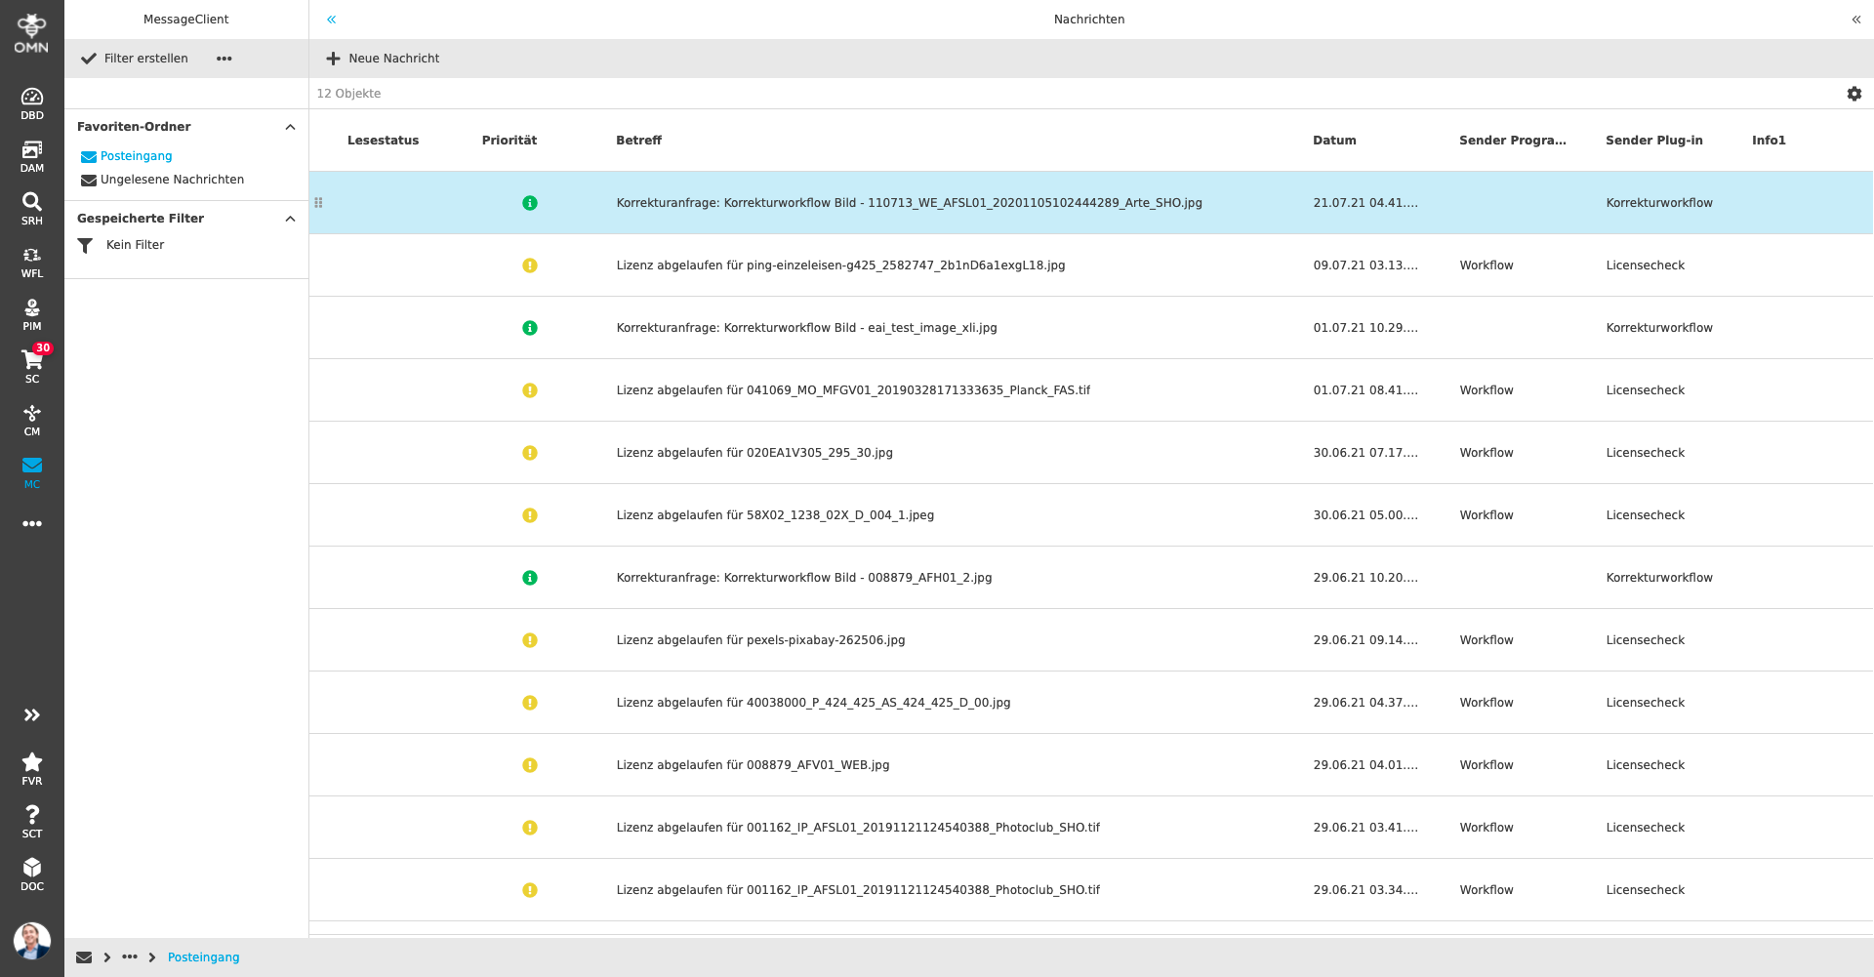Collapse the MessageClient side panel

332,20
